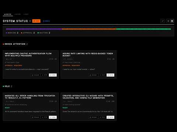This screenshot has height=132, width=177.
Task: Select the Approval 2 legend item
Action: pyautogui.click(x=28, y=33)
